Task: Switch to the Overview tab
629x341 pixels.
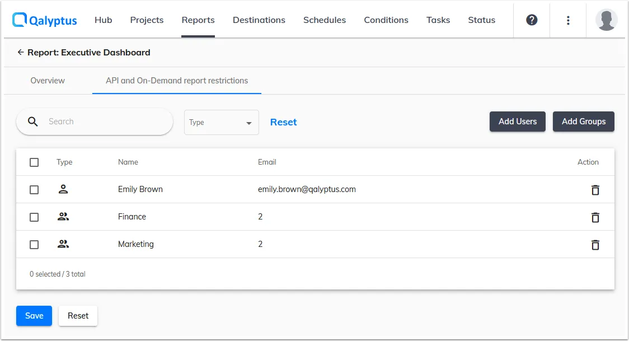Action: click(x=48, y=81)
